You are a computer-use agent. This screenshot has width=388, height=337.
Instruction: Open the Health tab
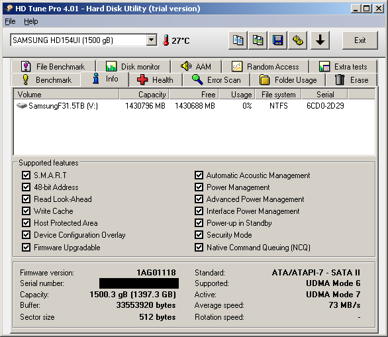(x=156, y=80)
